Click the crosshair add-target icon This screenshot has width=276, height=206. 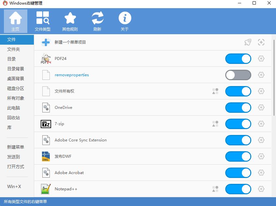point(261,42)
